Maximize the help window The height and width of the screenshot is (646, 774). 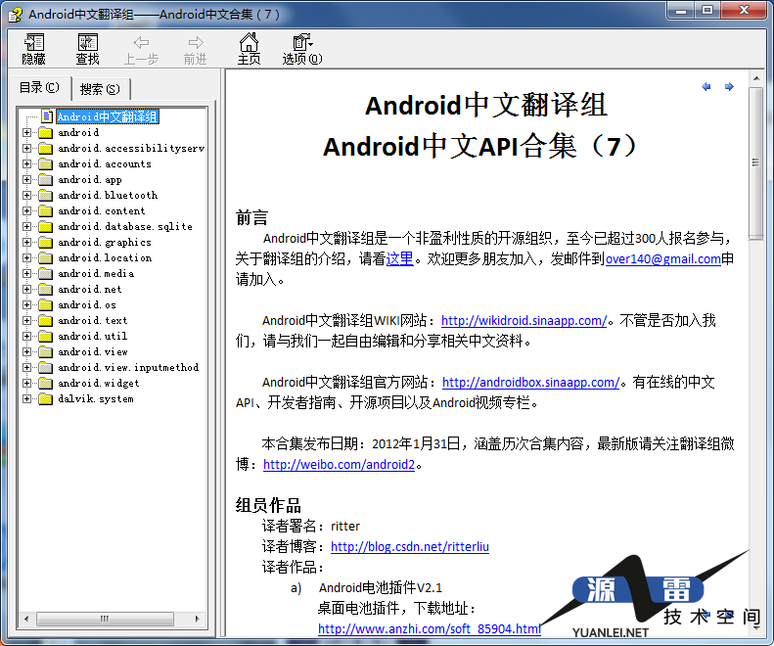tap(707, 11)
